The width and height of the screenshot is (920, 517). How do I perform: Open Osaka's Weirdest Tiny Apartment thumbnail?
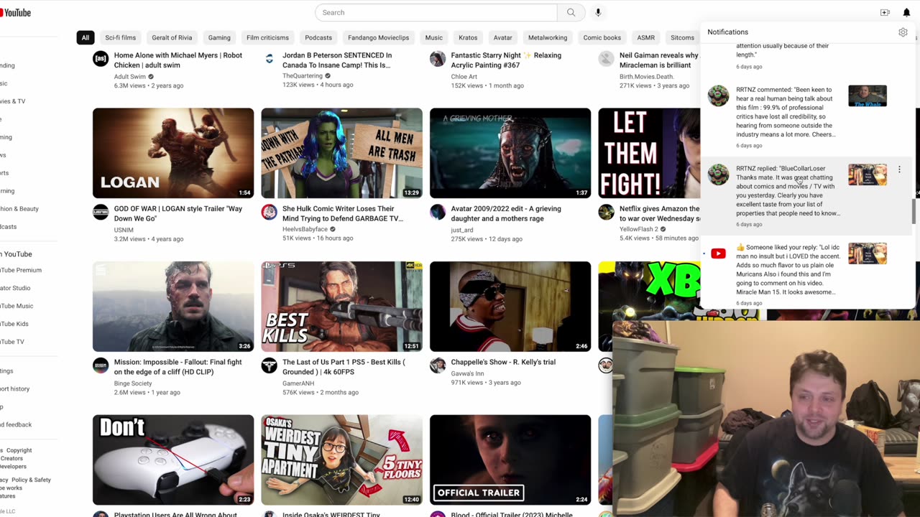341,460
